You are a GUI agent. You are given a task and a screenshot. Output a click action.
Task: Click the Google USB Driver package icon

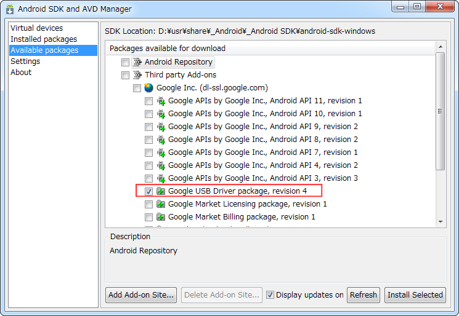click(x=161, y=191)
